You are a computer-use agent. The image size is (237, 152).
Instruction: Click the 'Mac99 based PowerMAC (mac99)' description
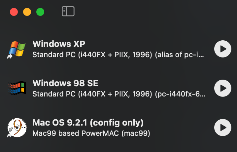pos(91,133)
